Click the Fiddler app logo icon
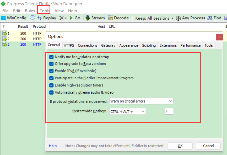This screenshot has height=155, width=227. pos(3,4)
